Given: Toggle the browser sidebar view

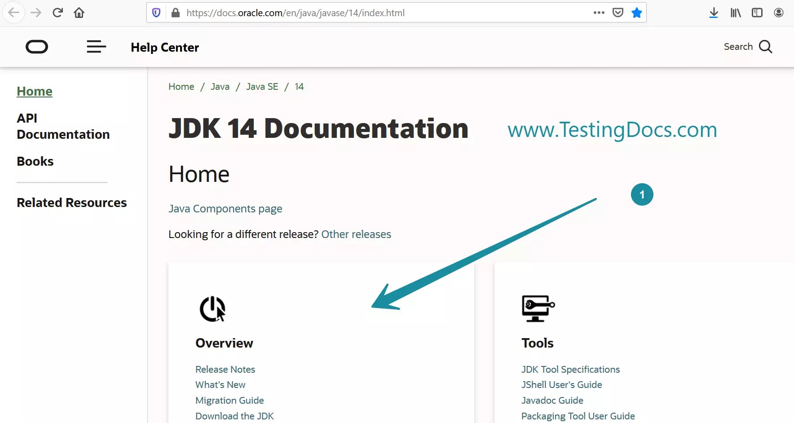Looking at the screenshot, I should 757,13.
